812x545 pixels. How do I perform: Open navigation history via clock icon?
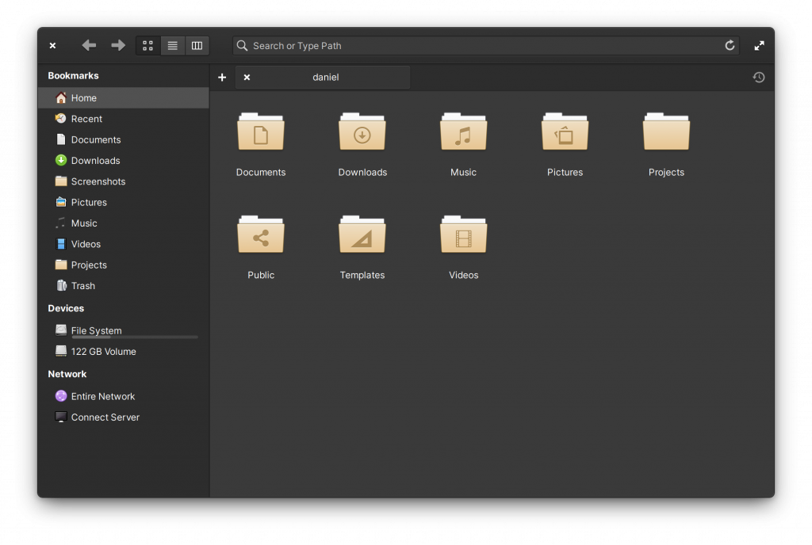coord(759,77)
